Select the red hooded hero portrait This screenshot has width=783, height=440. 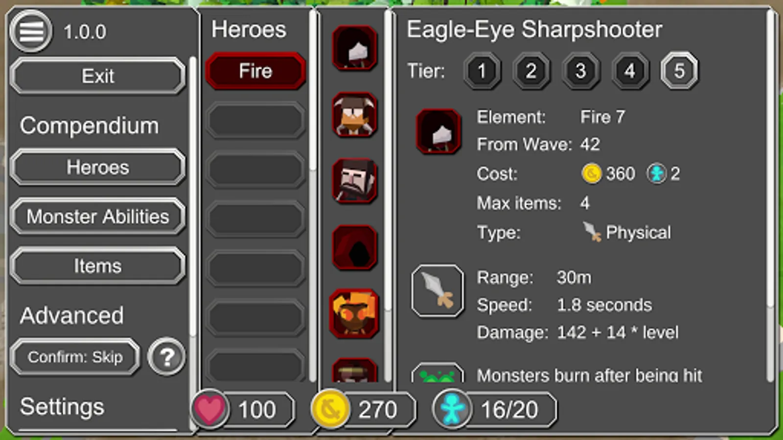pos(354,247)
